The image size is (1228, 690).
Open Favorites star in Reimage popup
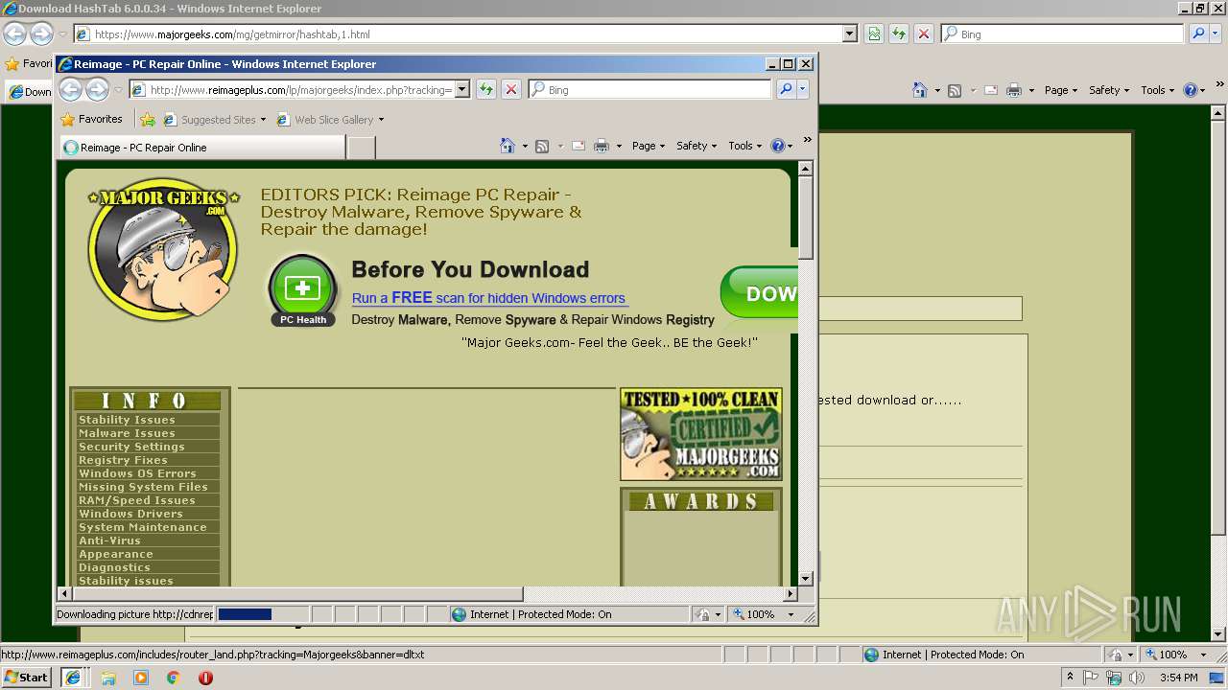(x=68, y=120)
